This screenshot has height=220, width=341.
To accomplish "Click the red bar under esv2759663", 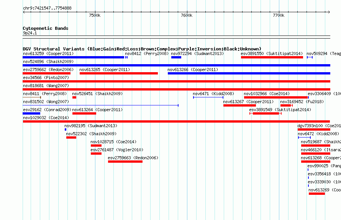I will tap(125, 162).
